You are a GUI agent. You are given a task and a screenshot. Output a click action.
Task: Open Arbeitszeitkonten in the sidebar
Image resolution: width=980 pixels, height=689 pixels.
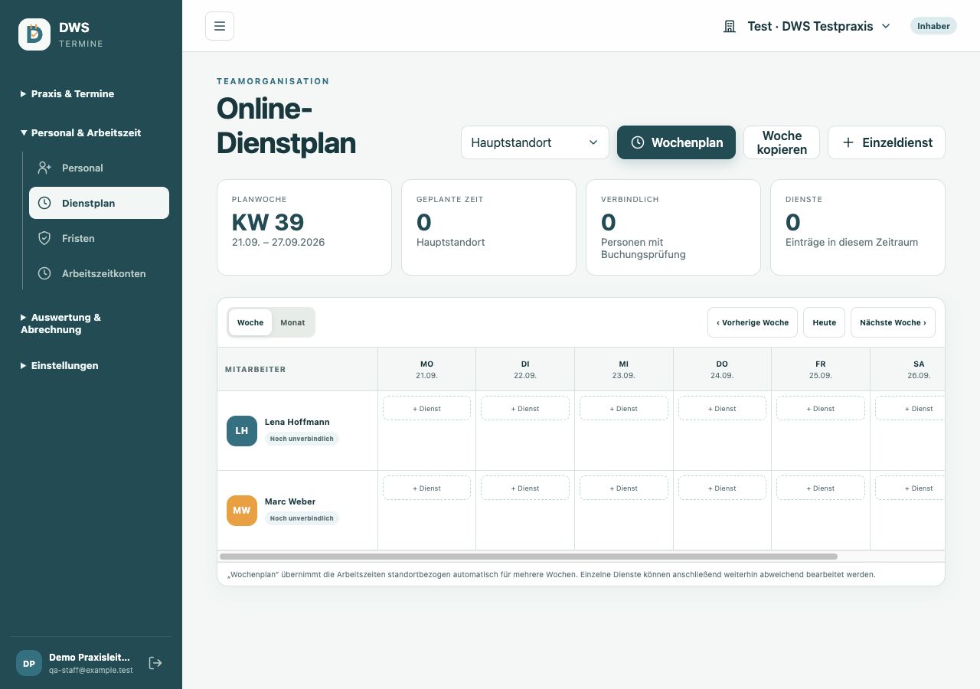pyautogui.click(x=99, y=273)
